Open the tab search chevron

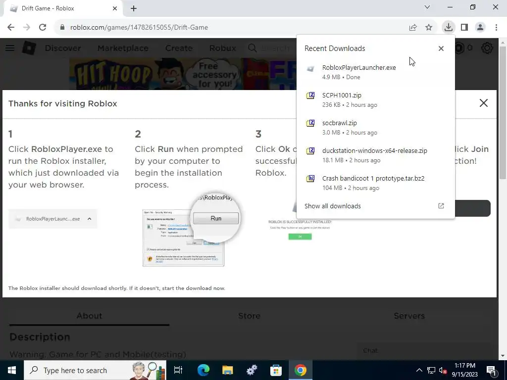(x=427, y=7)
